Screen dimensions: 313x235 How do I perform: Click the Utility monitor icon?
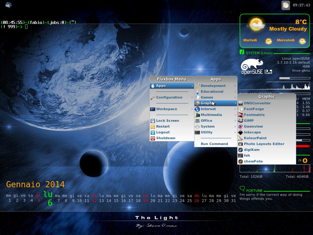tap(197, 132)
